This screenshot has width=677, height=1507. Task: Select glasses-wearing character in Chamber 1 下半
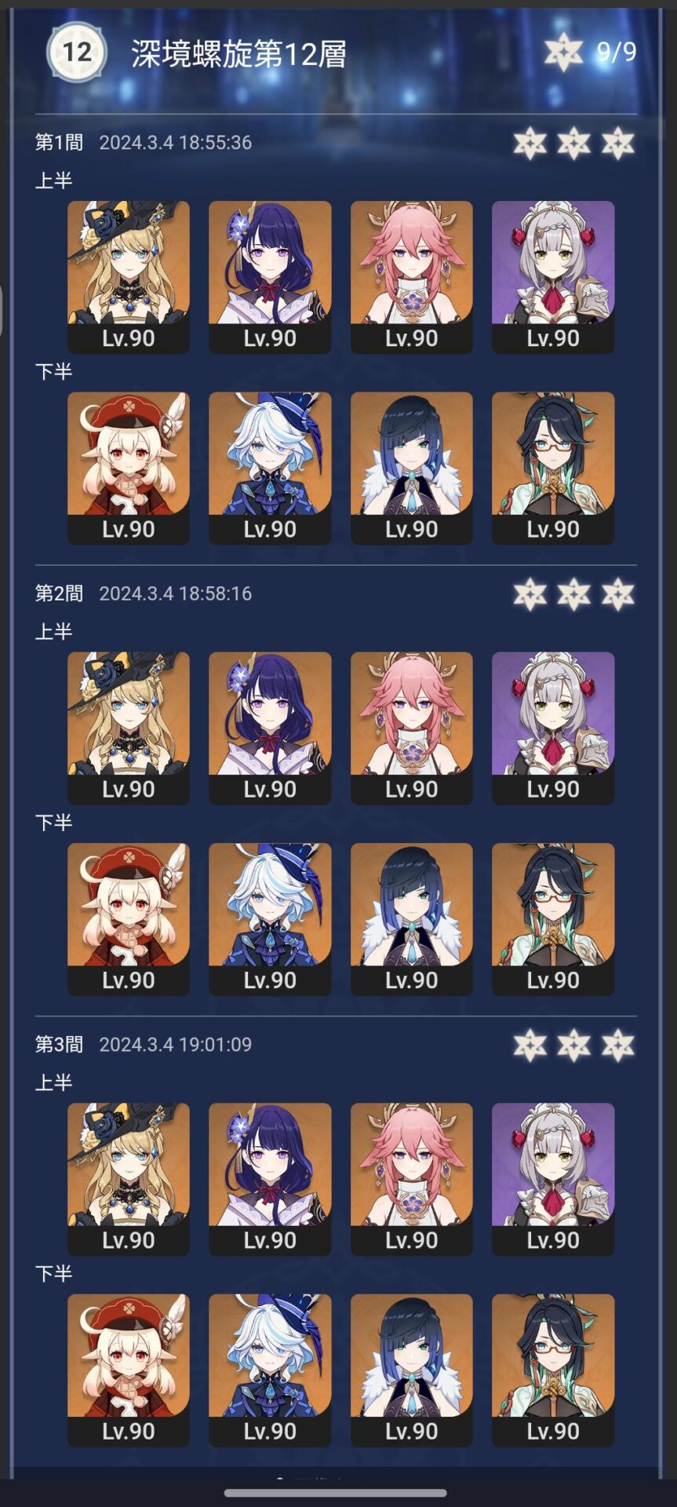[x=553, y=468]
